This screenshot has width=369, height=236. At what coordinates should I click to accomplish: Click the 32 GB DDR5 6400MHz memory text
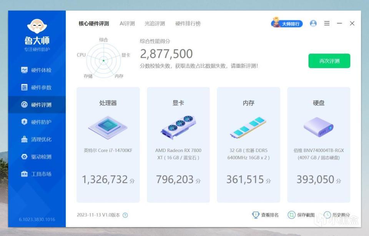click(249, 154)
